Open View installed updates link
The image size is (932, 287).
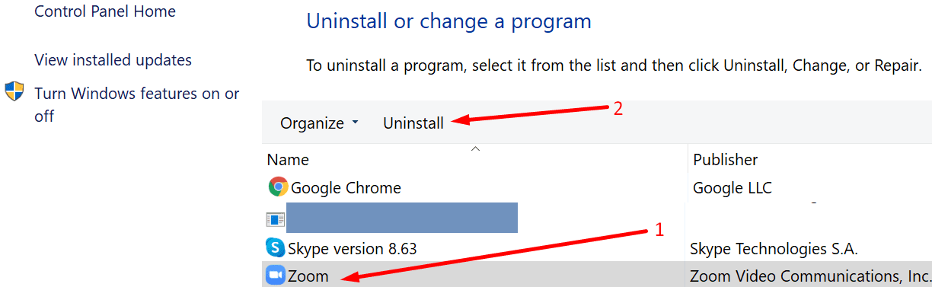point(113,60)
